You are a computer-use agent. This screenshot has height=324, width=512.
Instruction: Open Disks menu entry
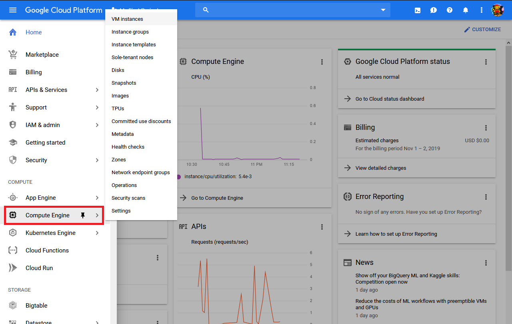pyautogui.click(x=141, y=70)
